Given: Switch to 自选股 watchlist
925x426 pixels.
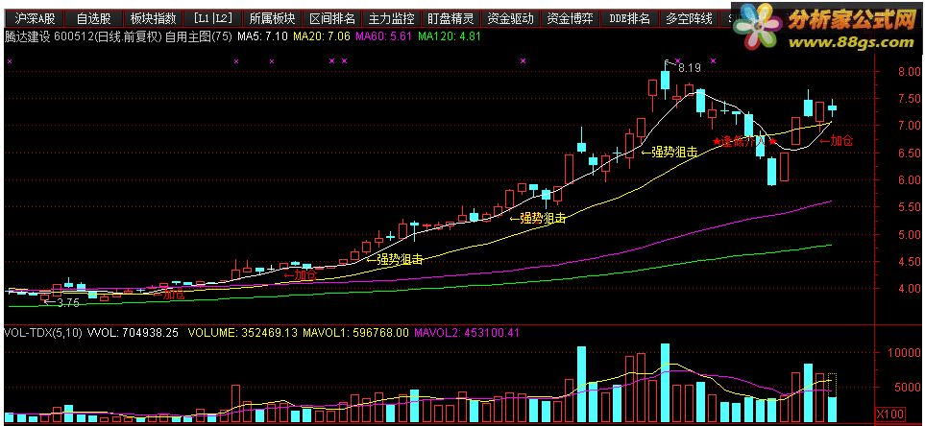Looking at the screenshot, I should tap(94, 19).
